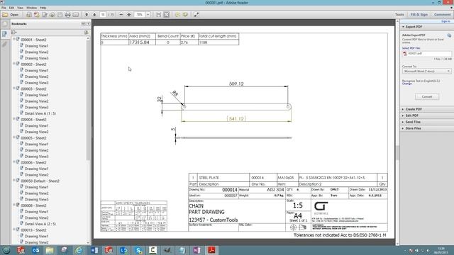Image resolution: width=454 pixels, height=255 pixels.
Task: Expand the Send Files section
Action: point(403,122)
